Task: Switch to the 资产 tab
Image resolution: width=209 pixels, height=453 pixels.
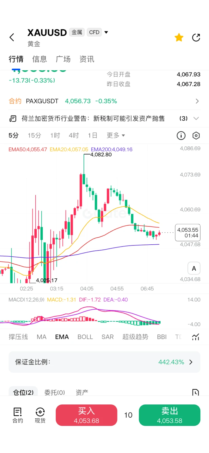Action: coord(82,392)
